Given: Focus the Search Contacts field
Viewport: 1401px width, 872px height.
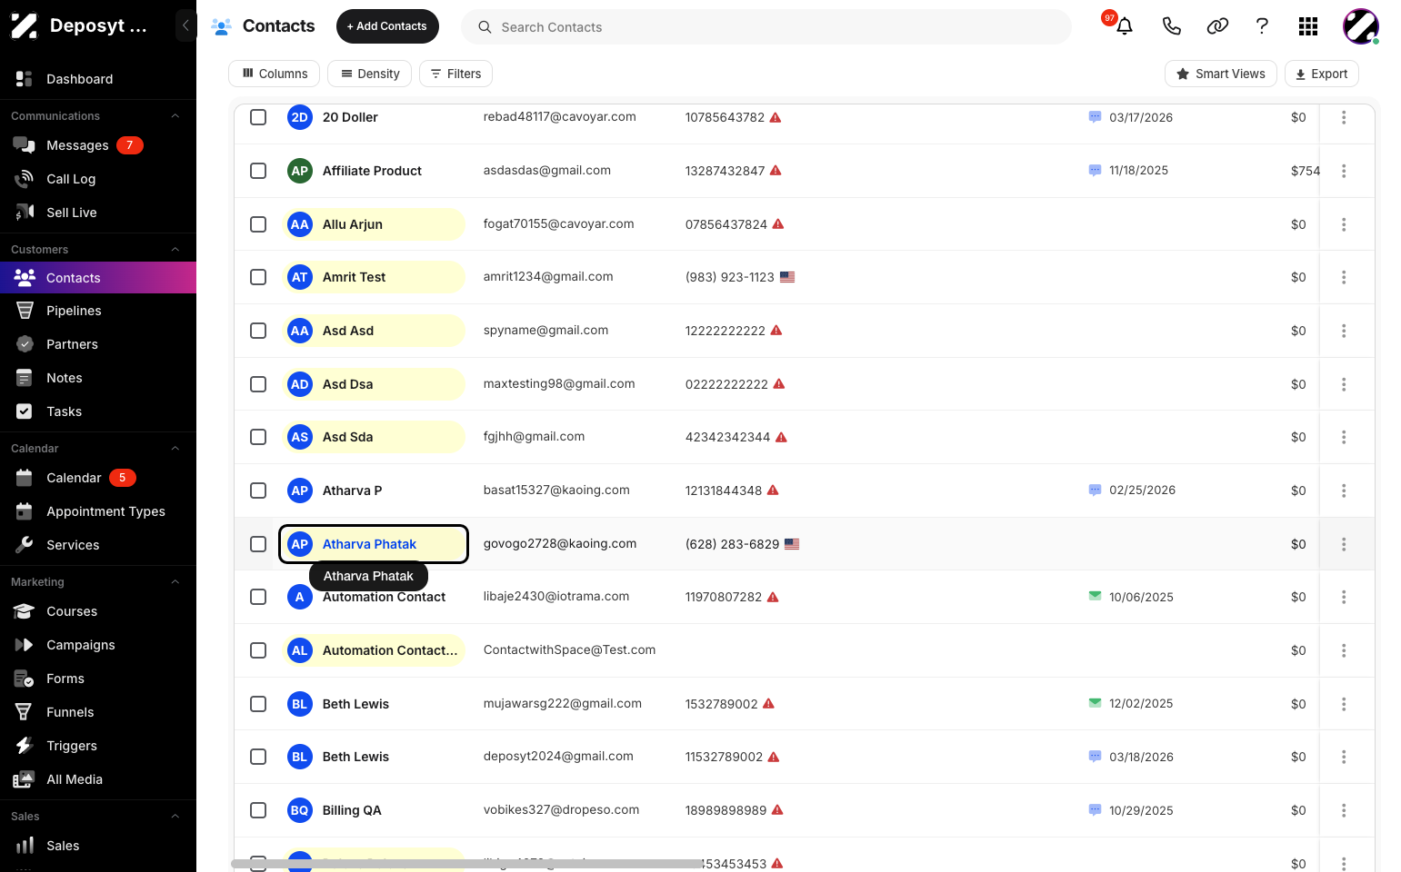Looking at the screenshot, I should [x=766, y=27].
